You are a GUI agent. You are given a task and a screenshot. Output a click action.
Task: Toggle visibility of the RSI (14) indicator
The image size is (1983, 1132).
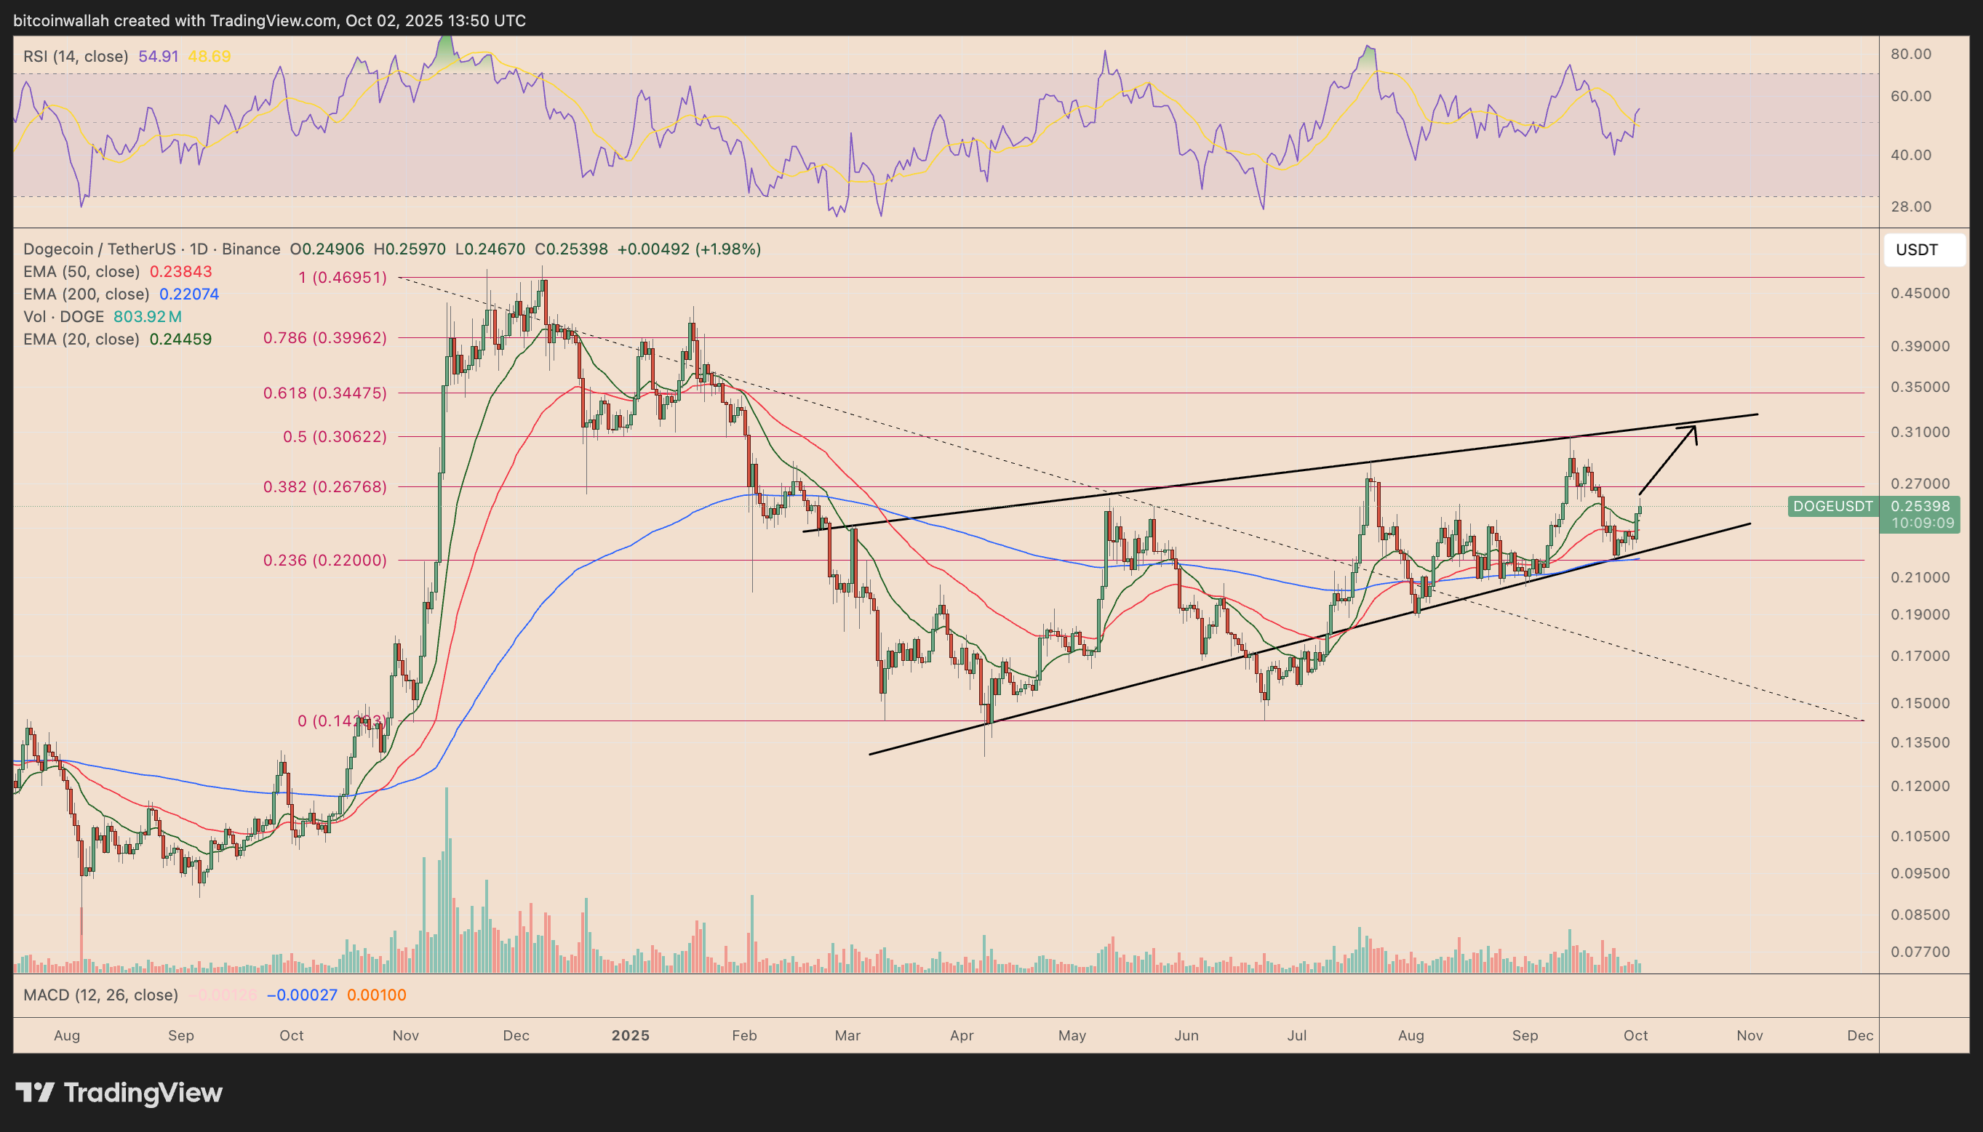click(74, 56)
